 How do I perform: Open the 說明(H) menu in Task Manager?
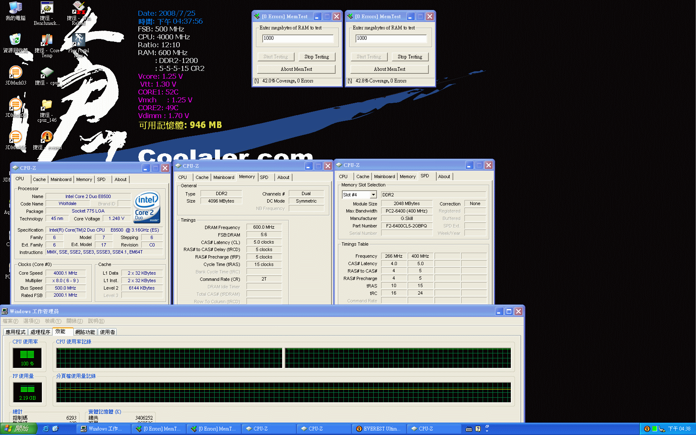(96, 321)
